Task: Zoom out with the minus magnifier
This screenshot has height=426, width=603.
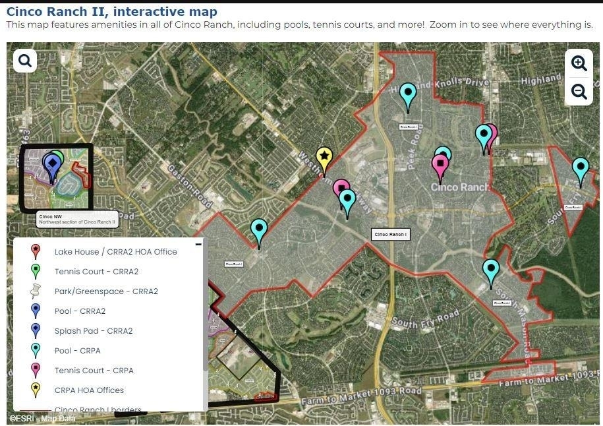Action: point(579,92)
